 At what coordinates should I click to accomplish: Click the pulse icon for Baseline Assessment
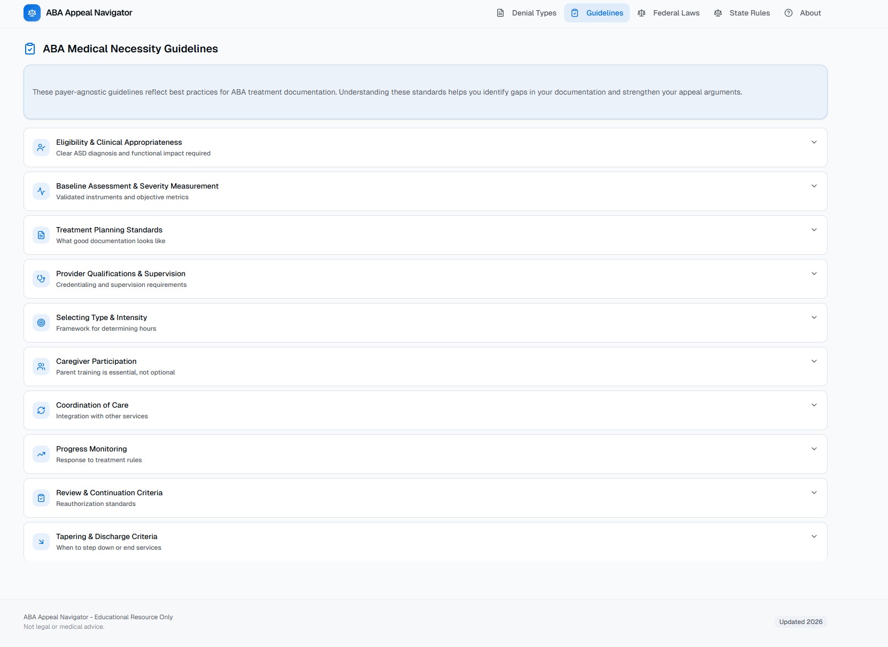[41, 191]
